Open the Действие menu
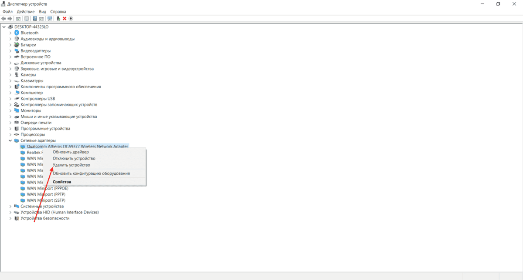 pyautogui.click(x=26, y=11)
